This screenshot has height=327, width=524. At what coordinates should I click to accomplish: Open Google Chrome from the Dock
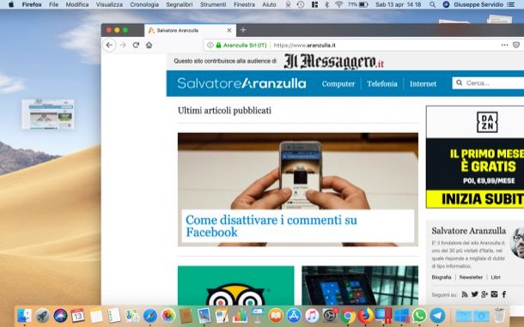348,315
